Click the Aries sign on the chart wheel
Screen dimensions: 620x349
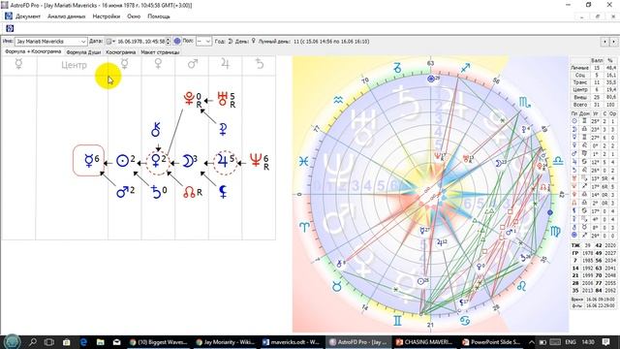tap(304, 227)
